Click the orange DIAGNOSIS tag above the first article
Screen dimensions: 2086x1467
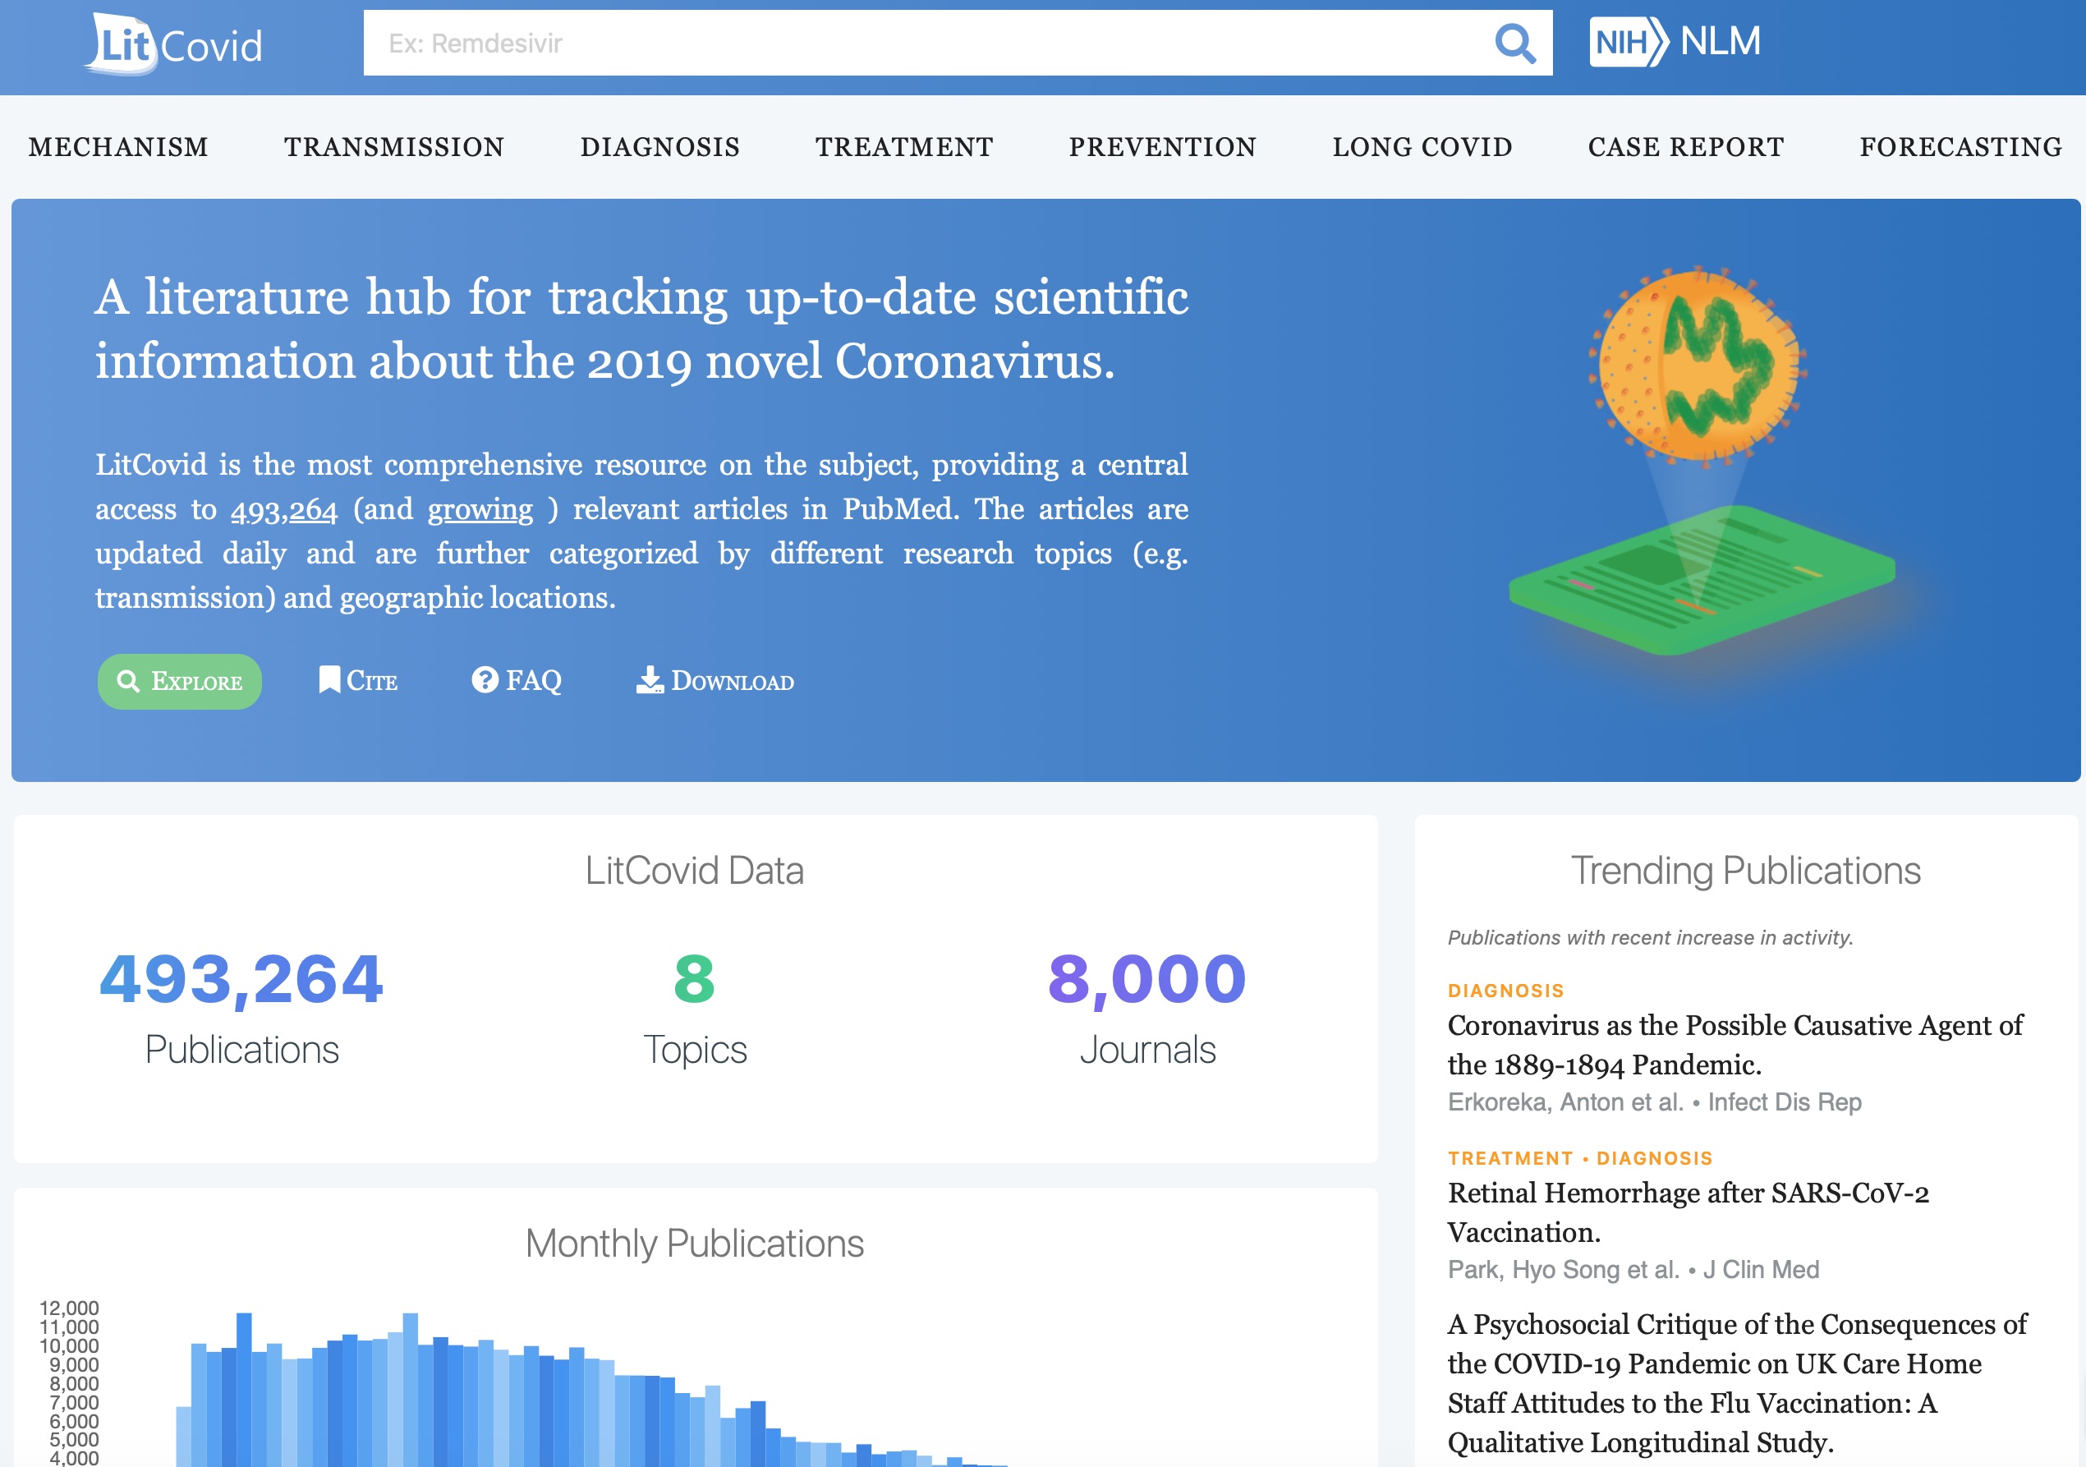pos(1505,991)
